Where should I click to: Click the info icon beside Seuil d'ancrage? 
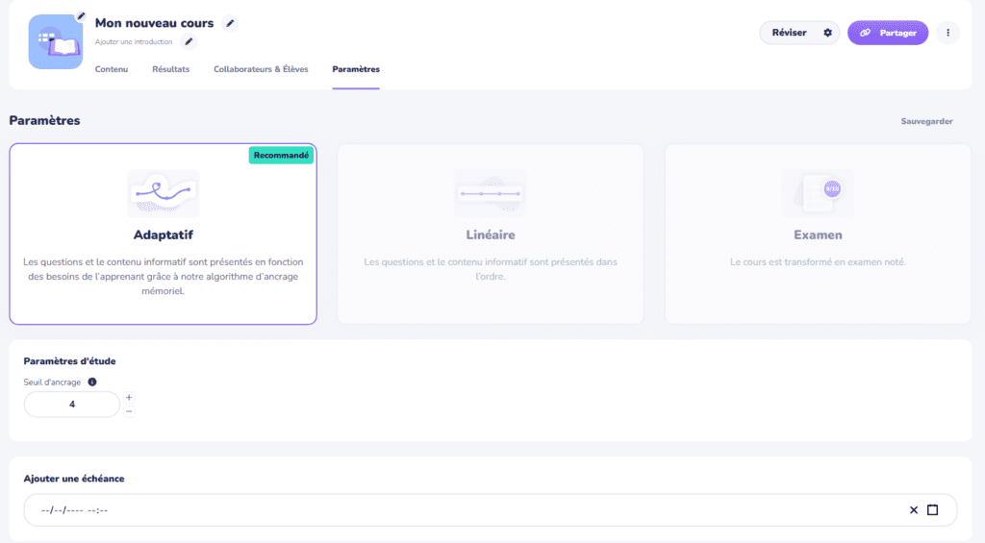92,382
